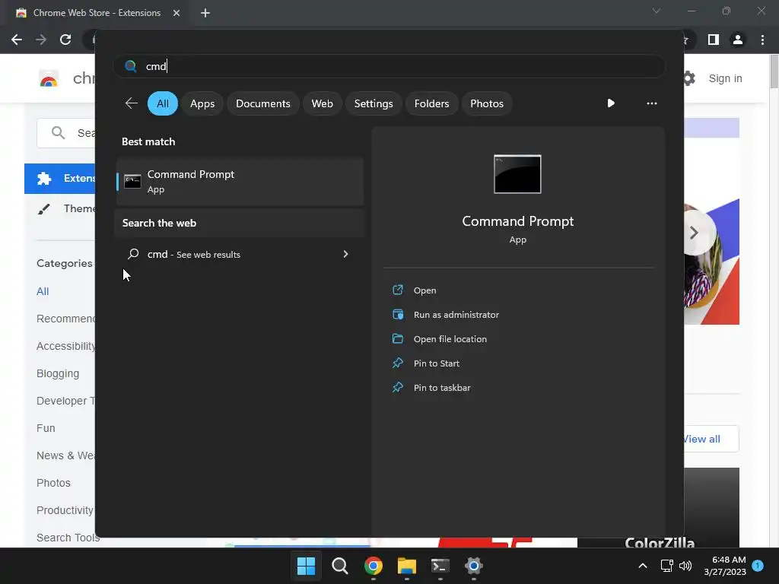
Task: Reload the Chrome Web Store page
Action: coord(65,40)
